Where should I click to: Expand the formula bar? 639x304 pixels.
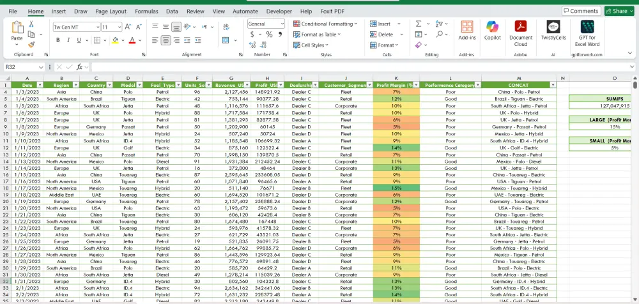pyautogui.click(x=632, y=67)
